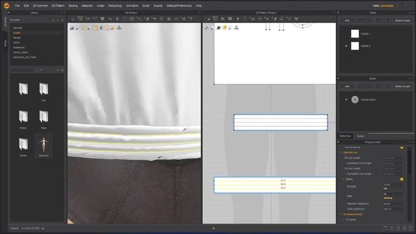Toggle the yellow seam-line display icon in 2D viewport
This screenshot has height=234, width=416.
coord(224,27)
